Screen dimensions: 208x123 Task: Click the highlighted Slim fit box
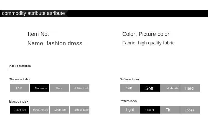[150, 110]
